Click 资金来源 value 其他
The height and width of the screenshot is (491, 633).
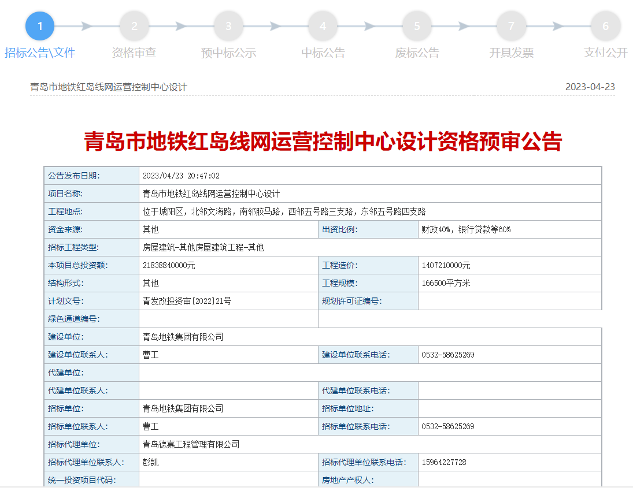(x=150, y=229)
